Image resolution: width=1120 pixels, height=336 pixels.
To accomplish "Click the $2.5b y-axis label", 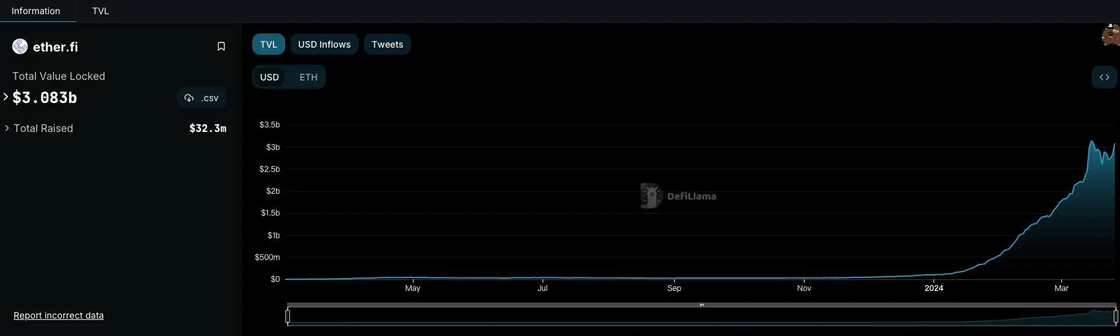I will (x=270, y=169).
